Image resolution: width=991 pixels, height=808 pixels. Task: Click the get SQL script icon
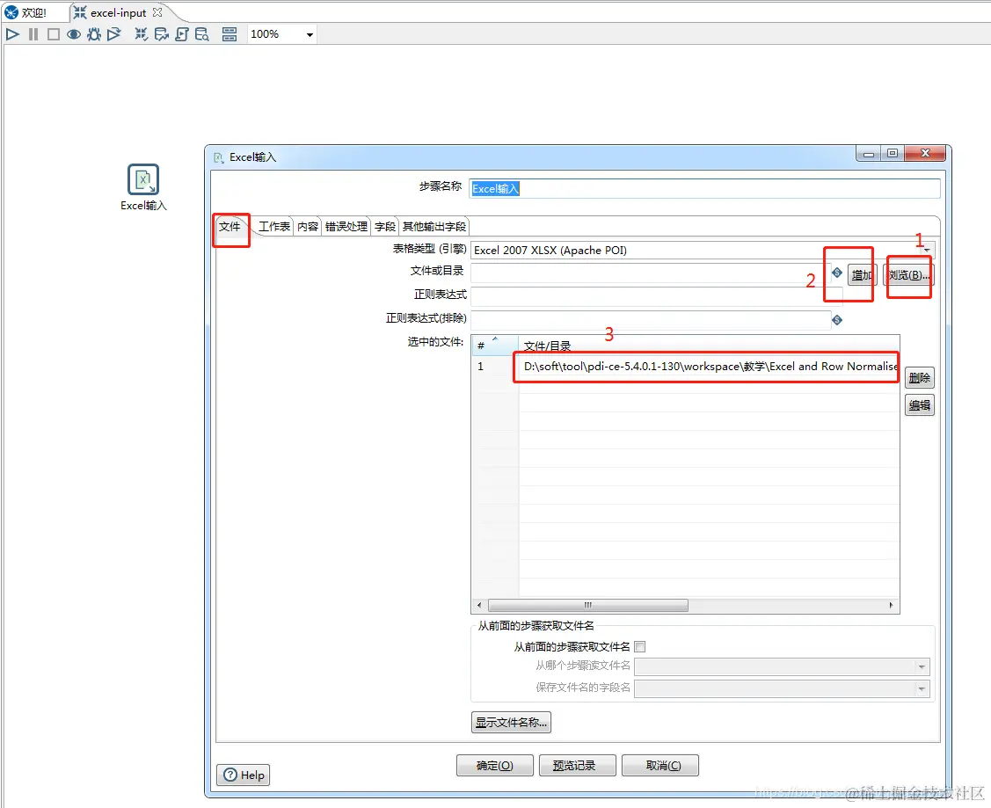pos(181,34)
